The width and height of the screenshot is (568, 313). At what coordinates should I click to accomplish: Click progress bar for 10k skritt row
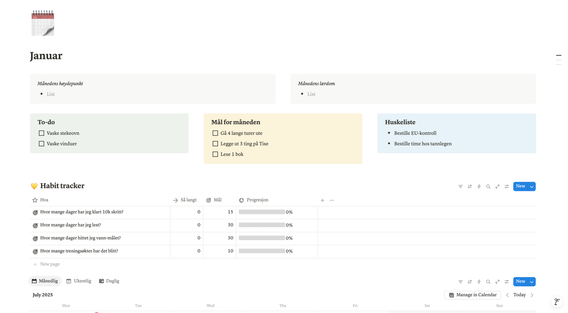pyautogui.click(x=262, y=212)
